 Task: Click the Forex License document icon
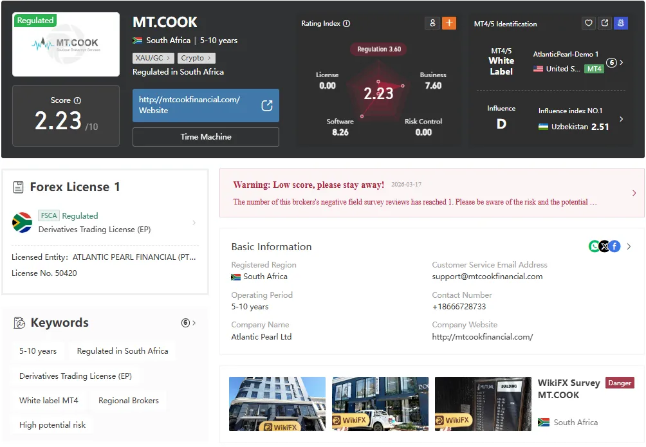19,187
